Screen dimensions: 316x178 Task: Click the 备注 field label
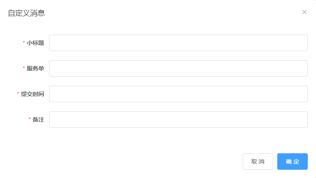click(38, 119)
